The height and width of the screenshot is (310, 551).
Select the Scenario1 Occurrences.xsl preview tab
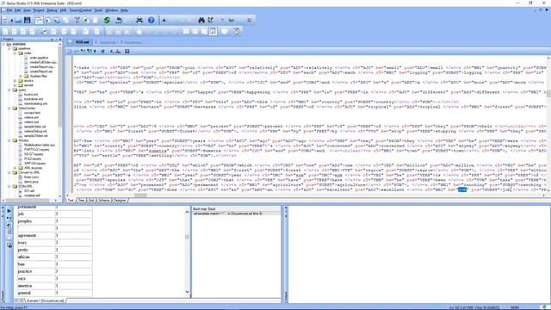point(45,301)
